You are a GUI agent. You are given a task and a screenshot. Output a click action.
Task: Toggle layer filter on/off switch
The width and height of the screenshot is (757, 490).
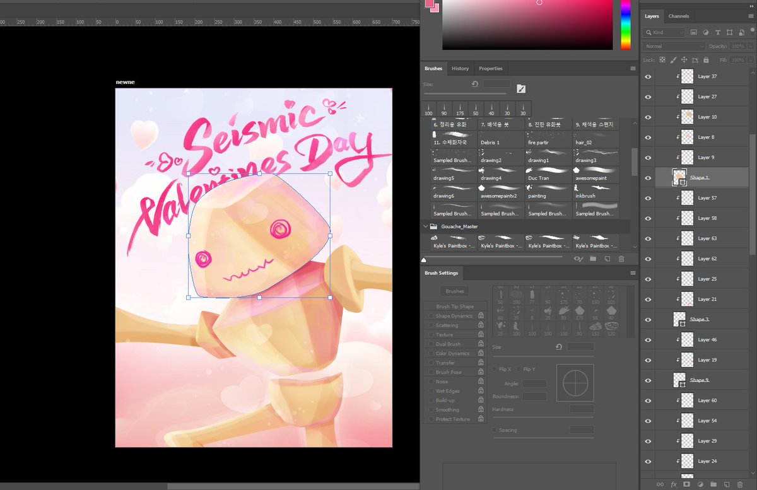tap(751, 32)
